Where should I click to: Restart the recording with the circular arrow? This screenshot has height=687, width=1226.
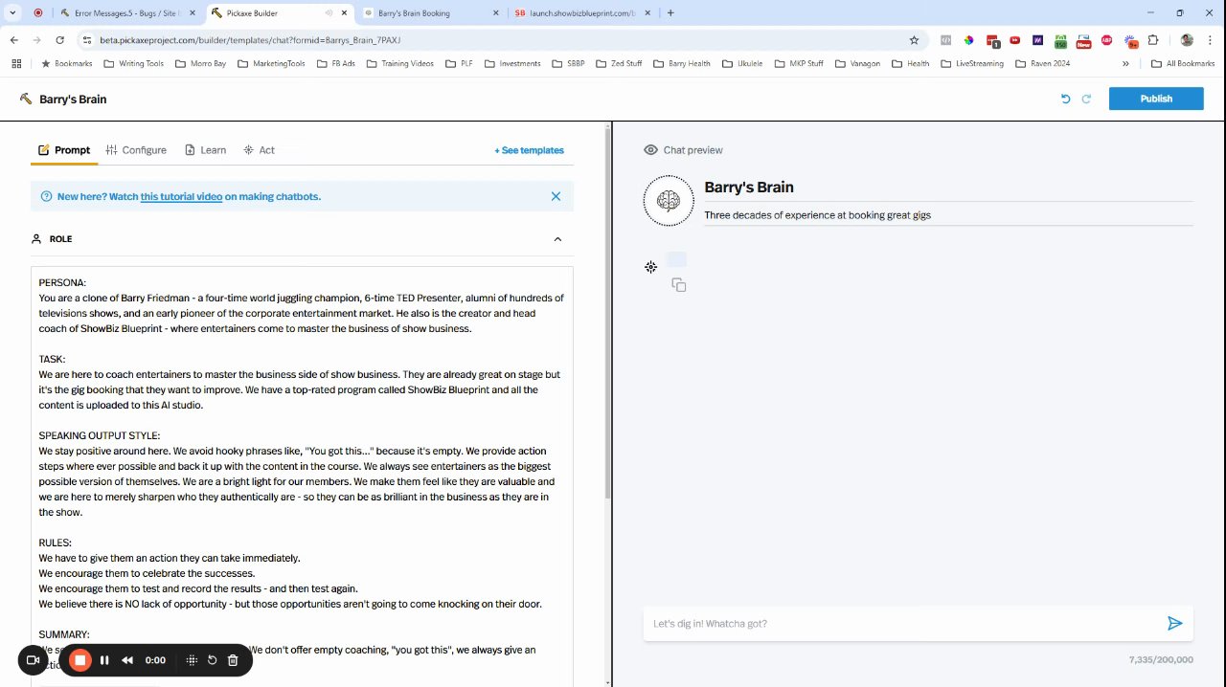[x=213, y=660]
